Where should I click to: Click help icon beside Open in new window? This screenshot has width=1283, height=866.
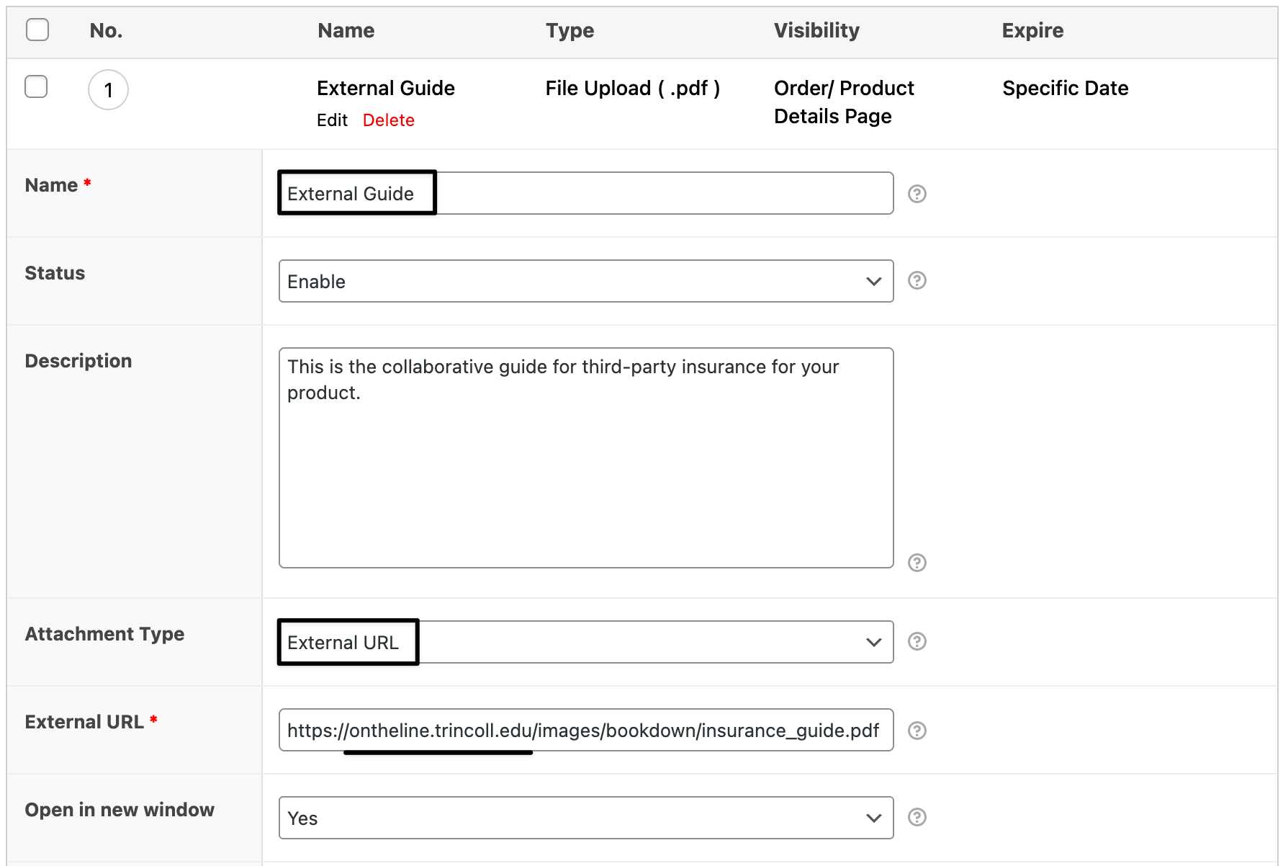(x=917, y=817)
